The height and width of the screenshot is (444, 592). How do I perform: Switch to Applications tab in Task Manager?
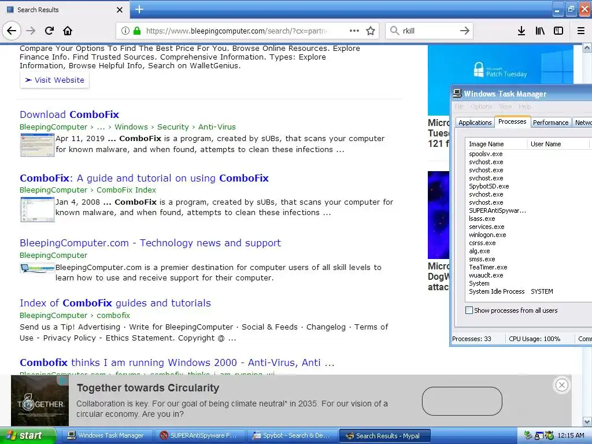(475, 123)
